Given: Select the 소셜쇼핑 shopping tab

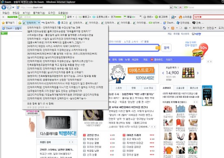Looking at the screenshot, I should [x=180, y=88].
